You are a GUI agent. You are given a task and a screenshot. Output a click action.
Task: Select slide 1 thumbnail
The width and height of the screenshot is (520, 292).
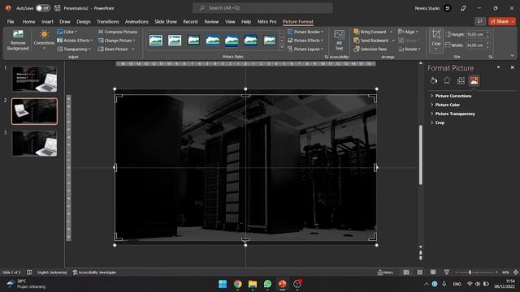click(34, 79)
